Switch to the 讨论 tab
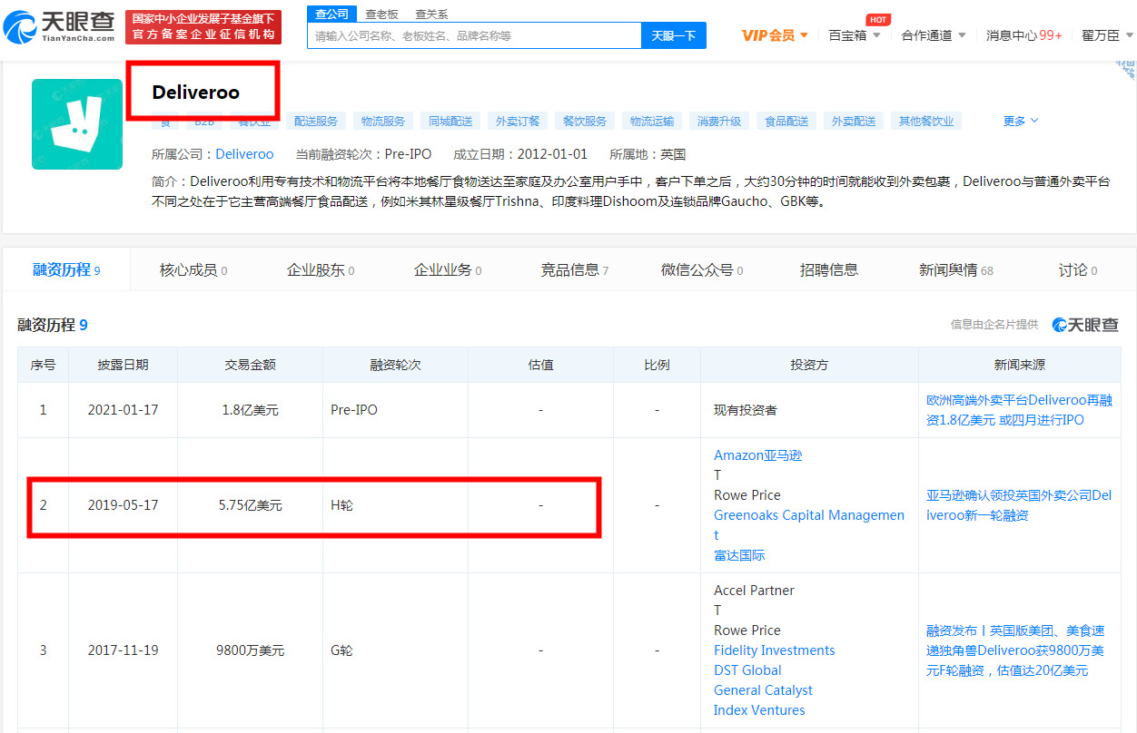 coord(1078,269)
